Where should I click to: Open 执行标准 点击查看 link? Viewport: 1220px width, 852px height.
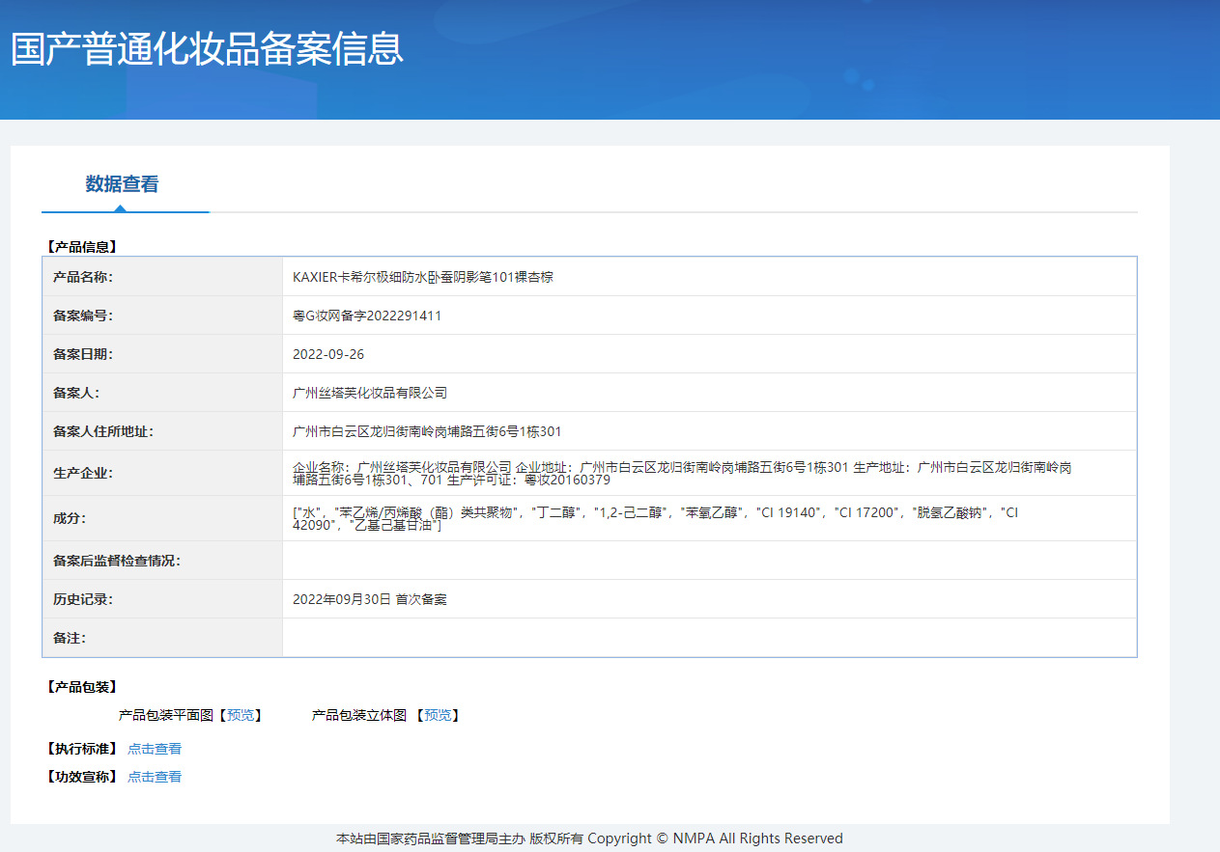click(155, 749)
